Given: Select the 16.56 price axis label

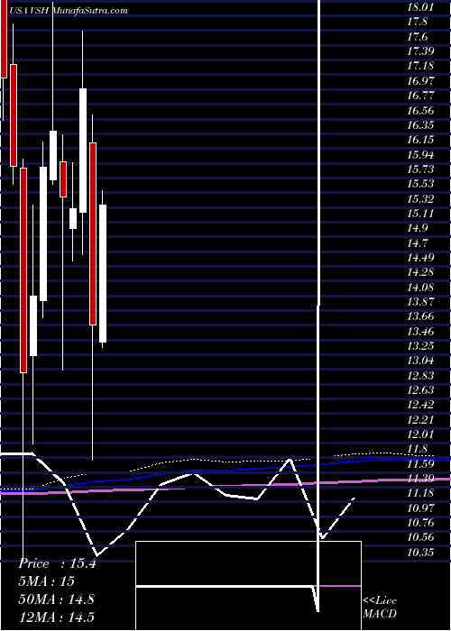Looking at the screenshot, I should click(420, 110).
